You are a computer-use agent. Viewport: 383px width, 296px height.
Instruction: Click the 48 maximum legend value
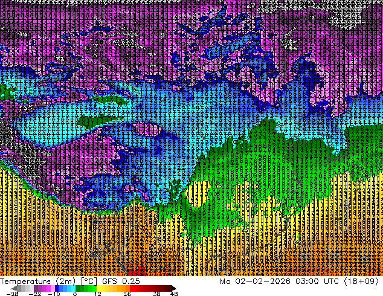click(x=173, y=294)
